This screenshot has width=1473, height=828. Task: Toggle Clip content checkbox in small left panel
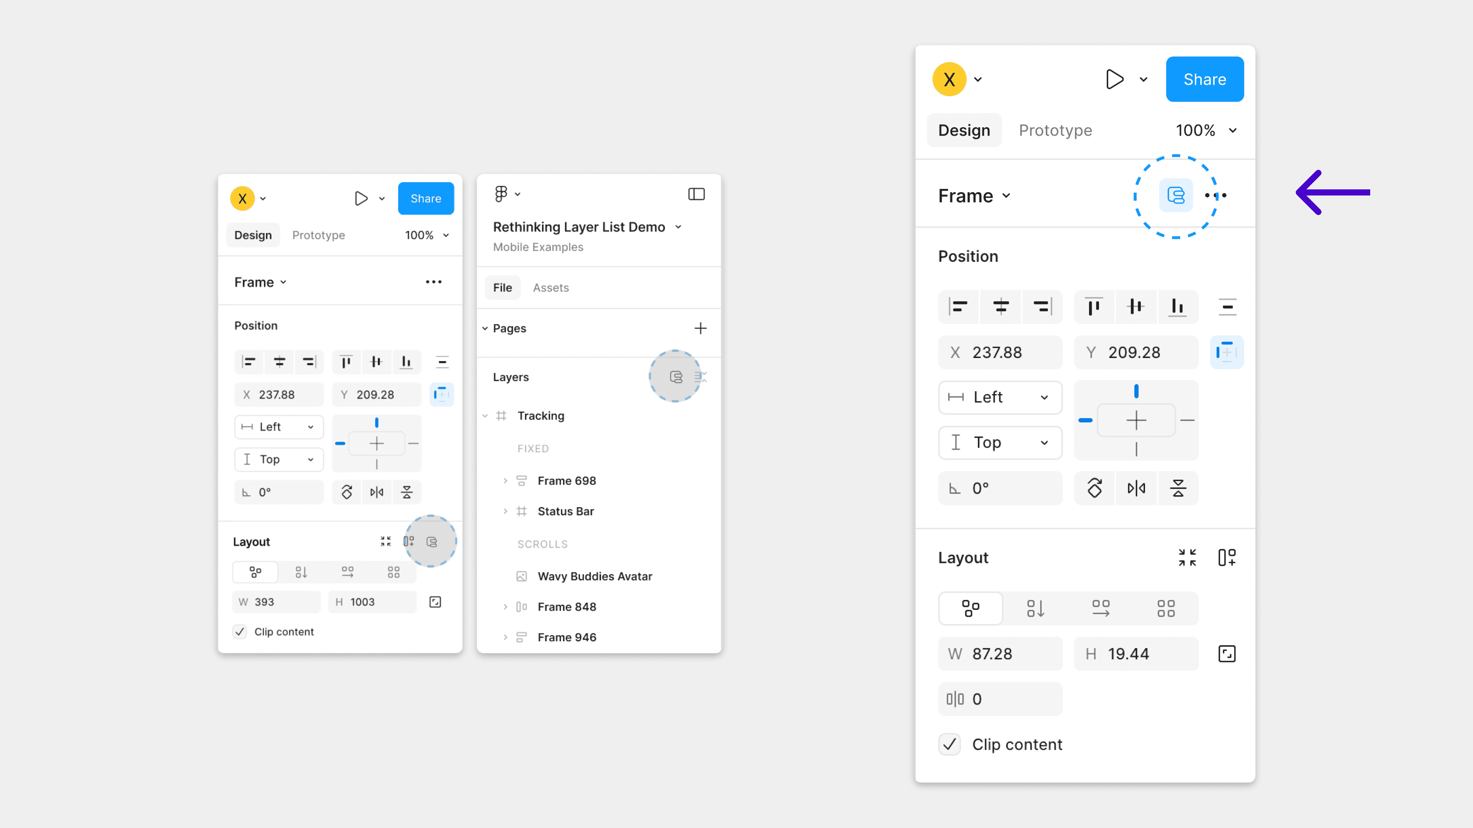pyautogui.click(x=240, y=631)
